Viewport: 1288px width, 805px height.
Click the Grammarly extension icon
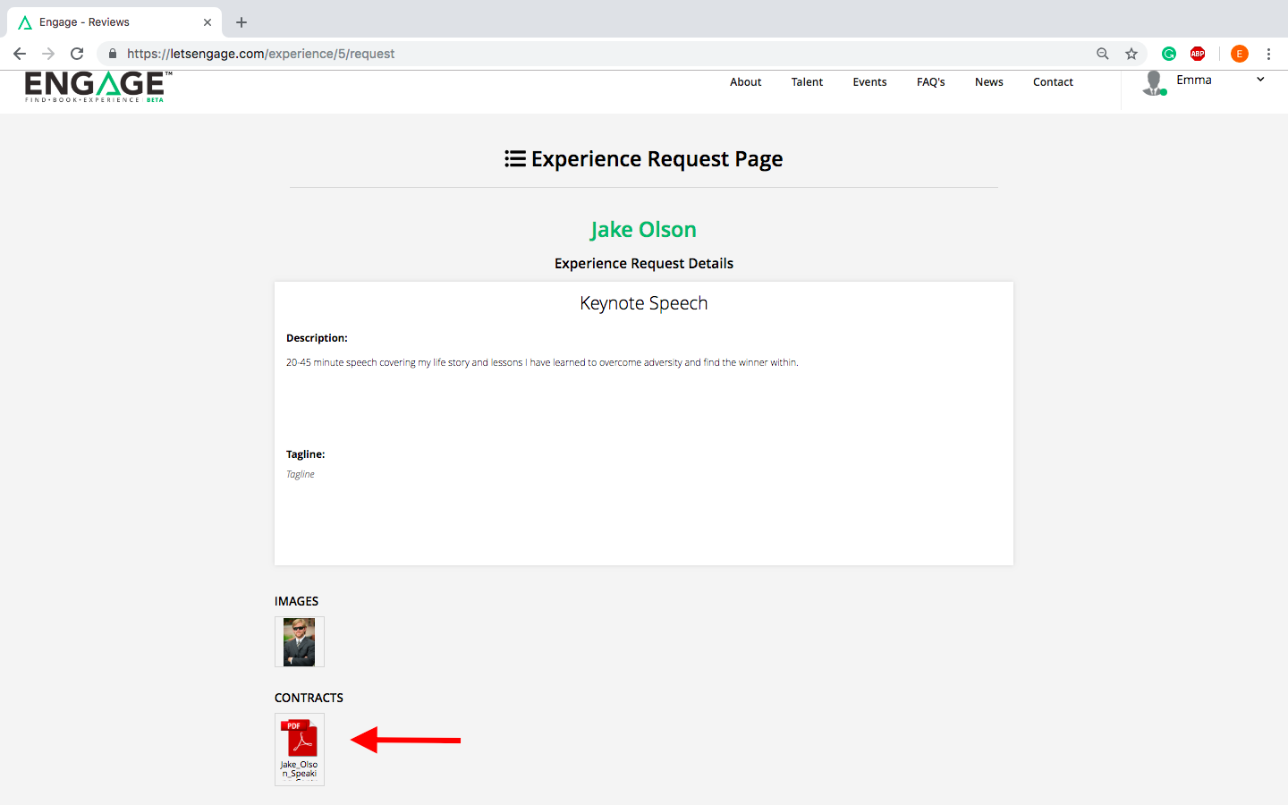(x=1168, y=54)
